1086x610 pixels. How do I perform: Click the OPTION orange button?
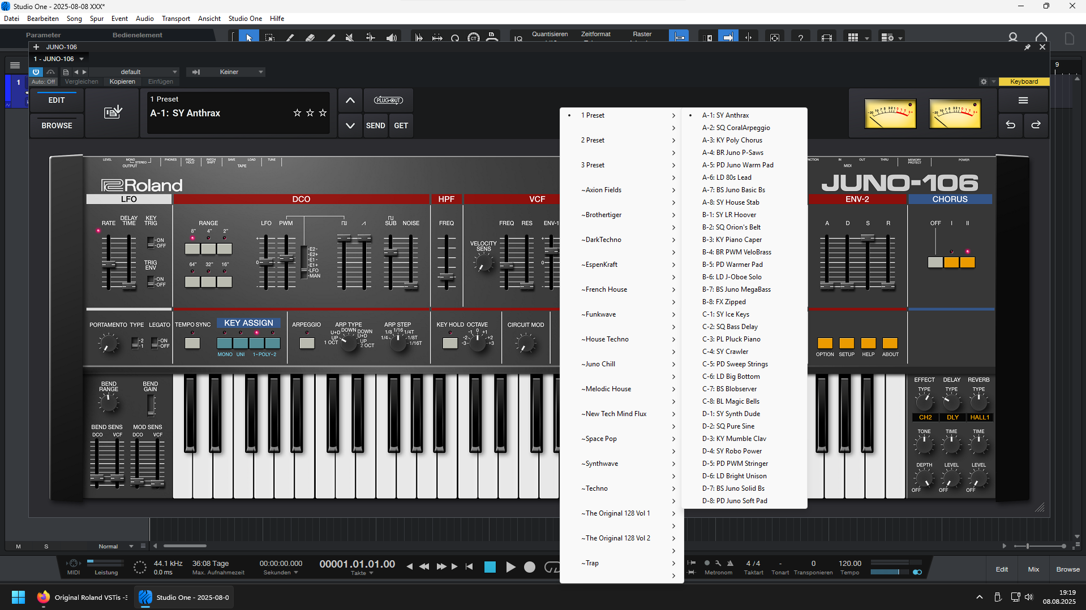tap(825, 343)
